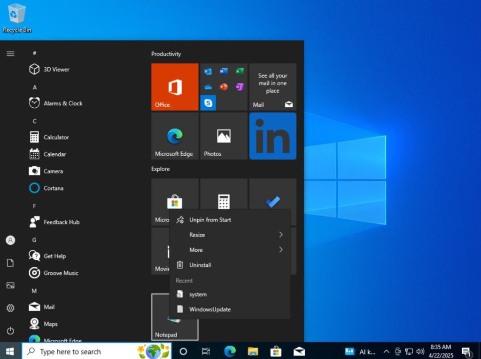Click the Office tile
The image size is (481, 359).
[x=175, y=87]
